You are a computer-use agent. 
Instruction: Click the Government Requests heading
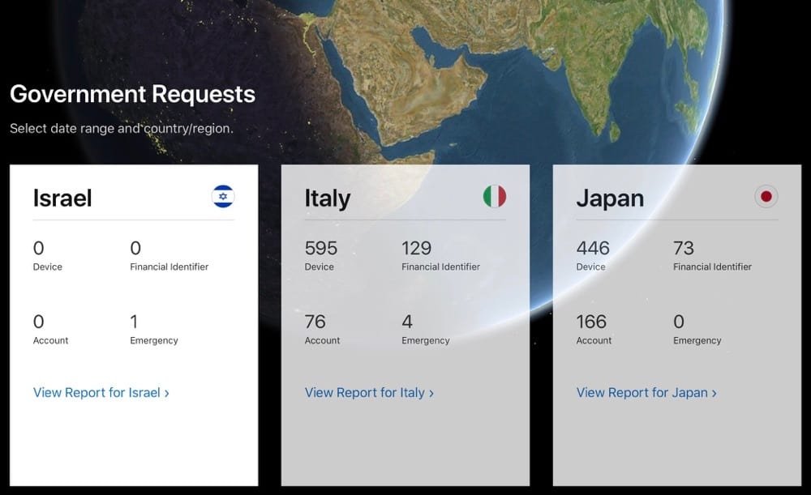(132, 94)
